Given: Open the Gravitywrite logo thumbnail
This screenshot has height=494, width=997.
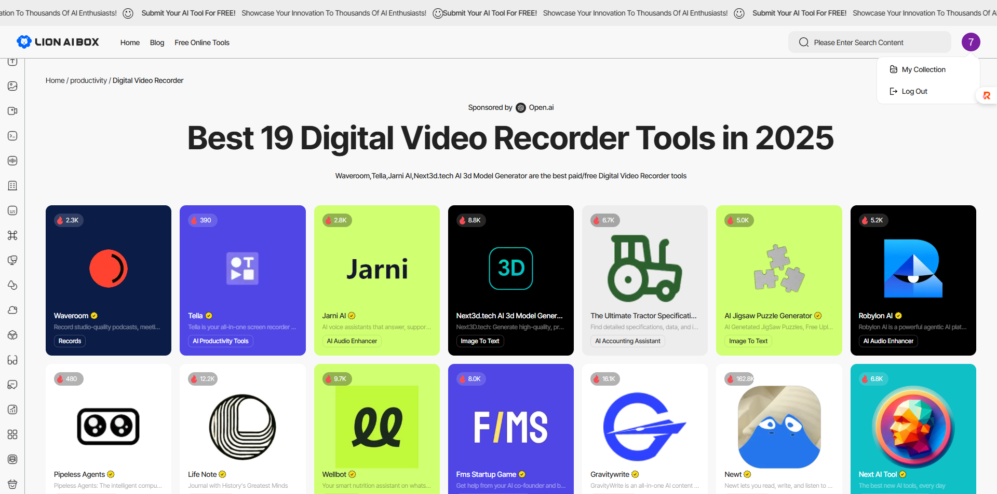Looking at the screenshot, I should click(645, 427).
